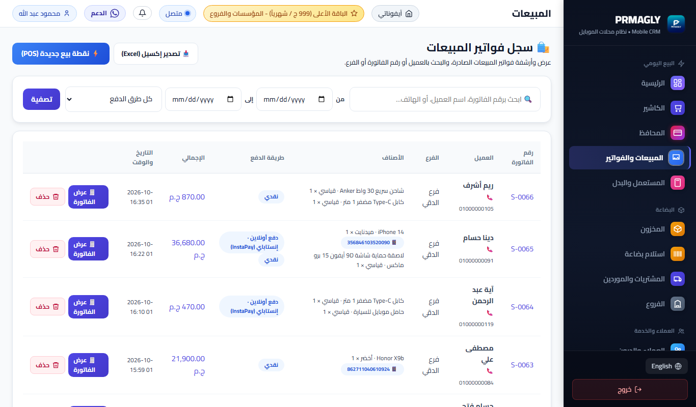Click the الباقة الأعلى subscription badge
The width and height of the screenshot is (696, 407).
point(284,13)
